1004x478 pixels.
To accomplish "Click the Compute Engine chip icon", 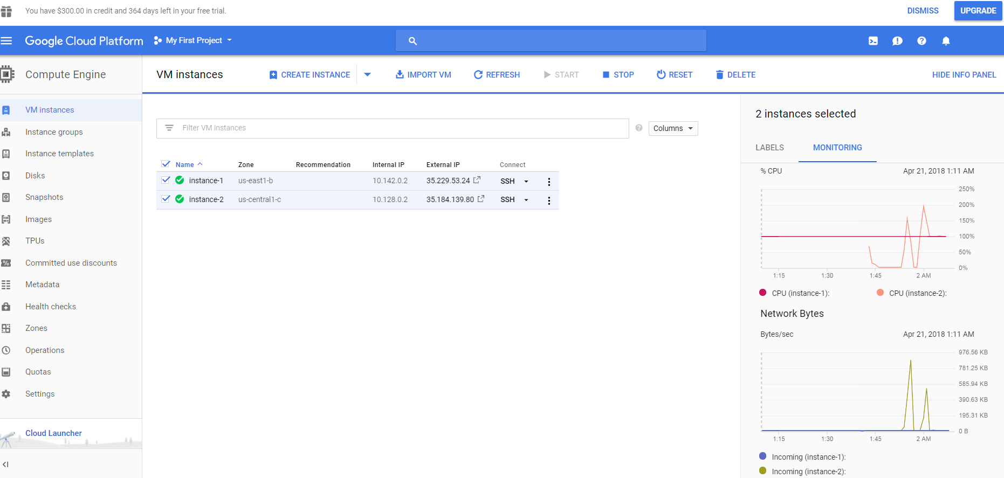I will [x=7, y=74].
